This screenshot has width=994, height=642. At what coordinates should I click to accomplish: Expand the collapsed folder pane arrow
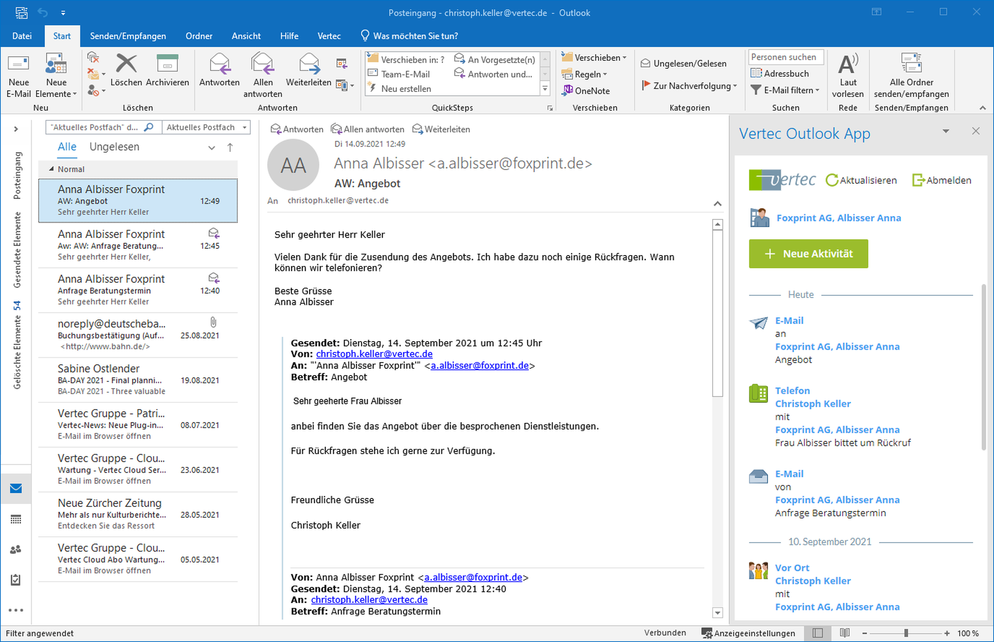(x=16, y=129)
